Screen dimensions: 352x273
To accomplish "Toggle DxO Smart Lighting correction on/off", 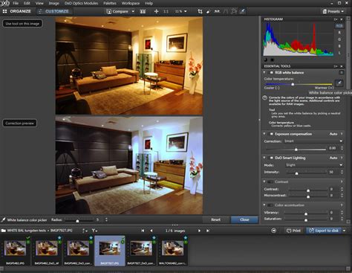I will tap(271, 158).
